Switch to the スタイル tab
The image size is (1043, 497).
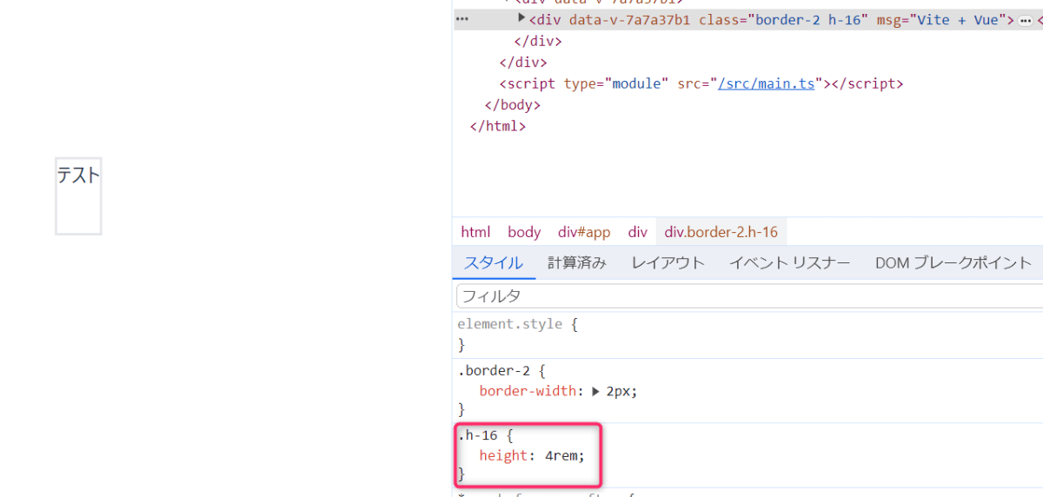494,262
